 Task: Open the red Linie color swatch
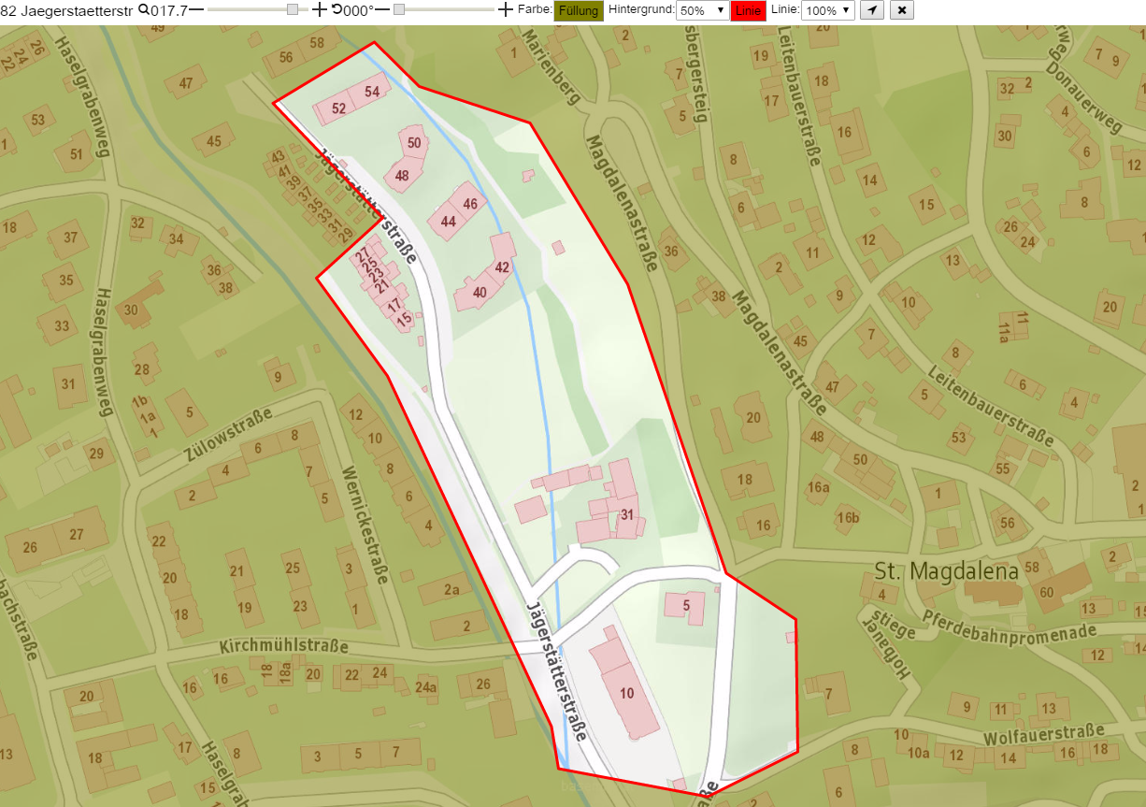click(748, 10)
